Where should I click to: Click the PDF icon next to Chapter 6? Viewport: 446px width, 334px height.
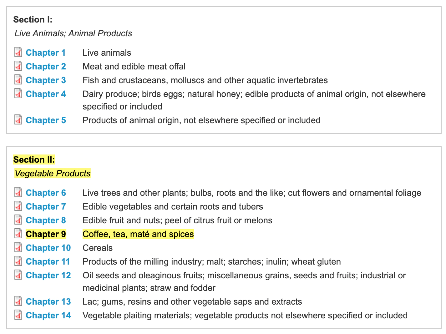[x=18, y=192]
